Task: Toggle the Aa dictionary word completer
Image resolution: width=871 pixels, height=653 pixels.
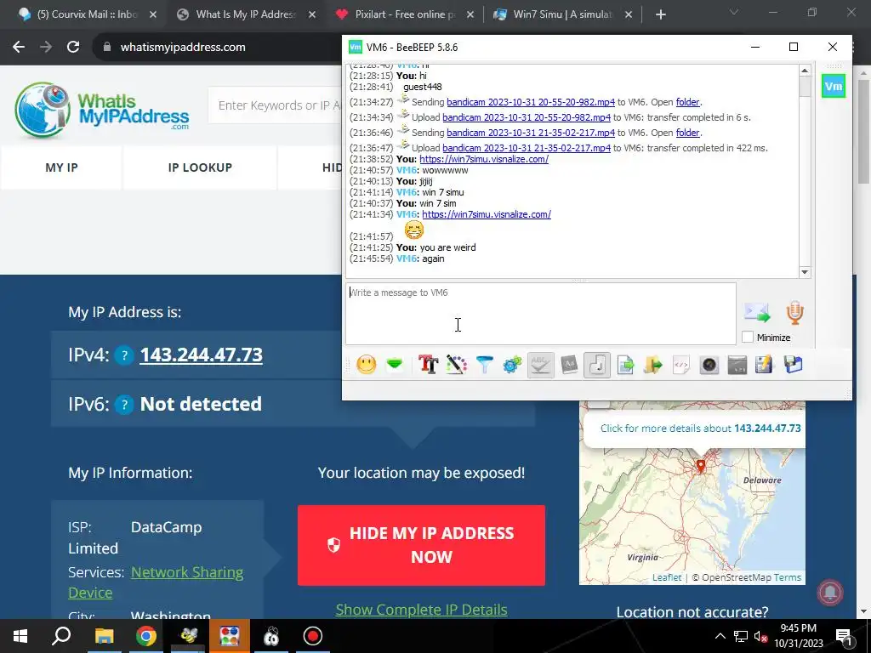Action: (x=569, y=365)
